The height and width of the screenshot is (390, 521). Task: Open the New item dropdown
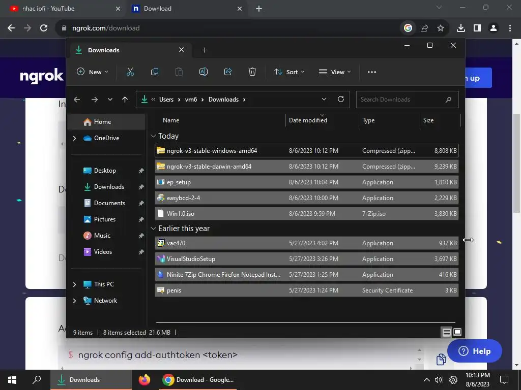(x=93, y=72)
